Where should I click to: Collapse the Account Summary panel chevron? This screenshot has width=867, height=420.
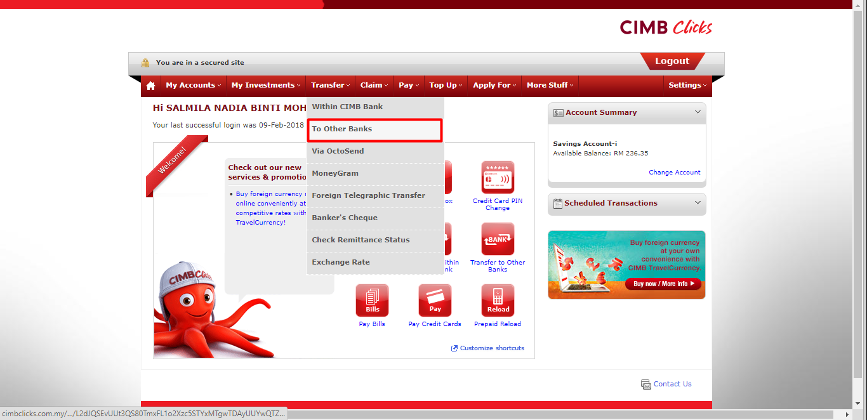pyautogui.click(x=698, y=112)
